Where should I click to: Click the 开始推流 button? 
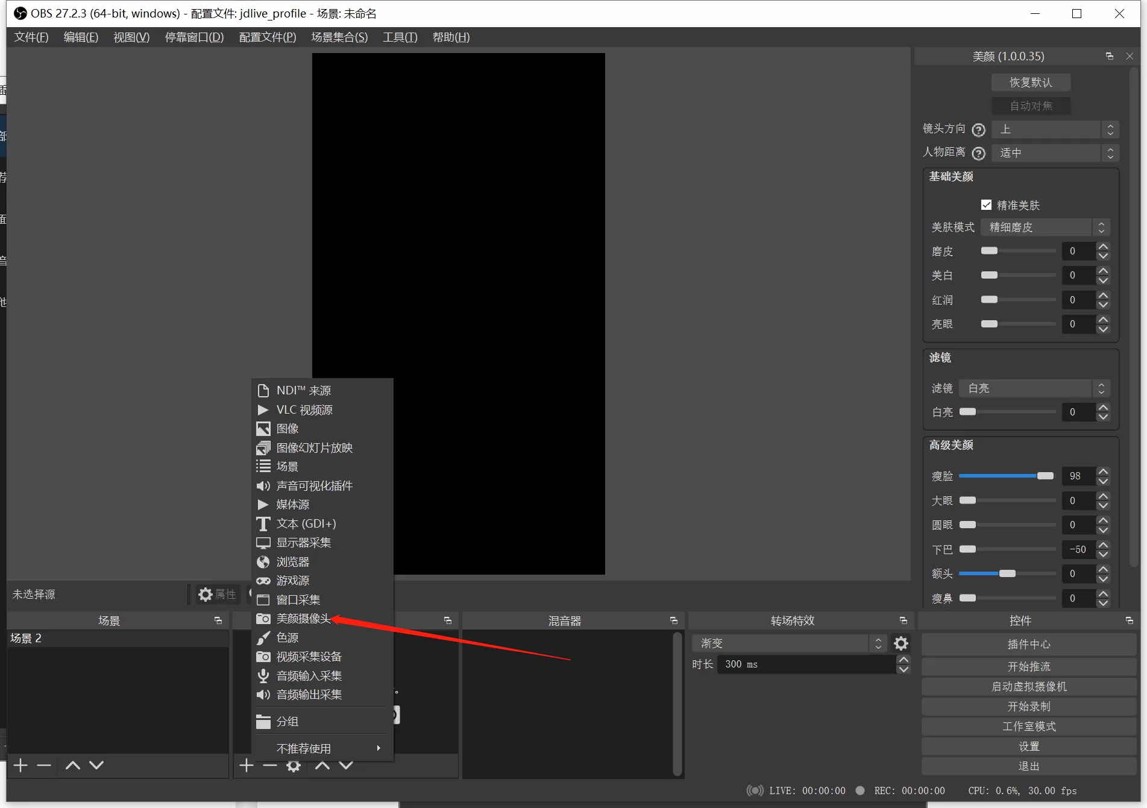(1028, 666)
